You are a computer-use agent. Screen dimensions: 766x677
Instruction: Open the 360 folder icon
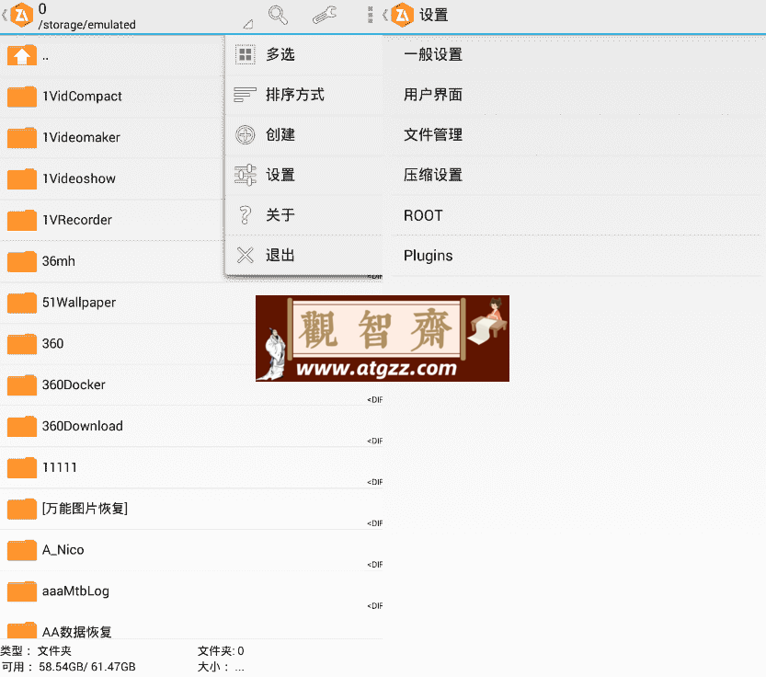[x=22, y=344]
